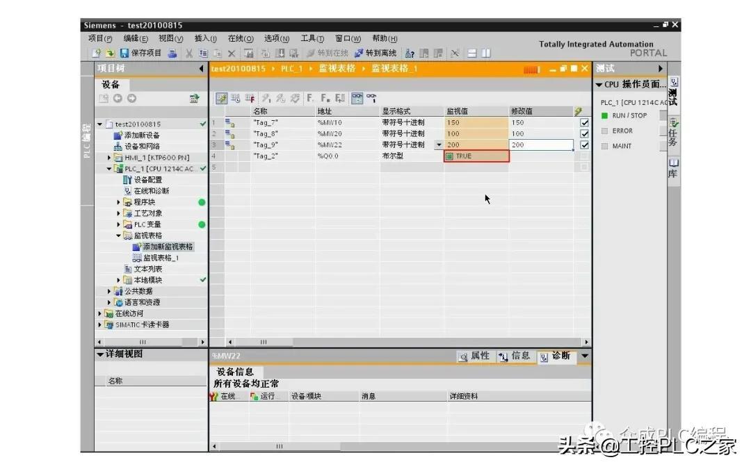Click the watch table horizontal scrollbar
This screenshot has height=469, width=751.
coord(409,342)
